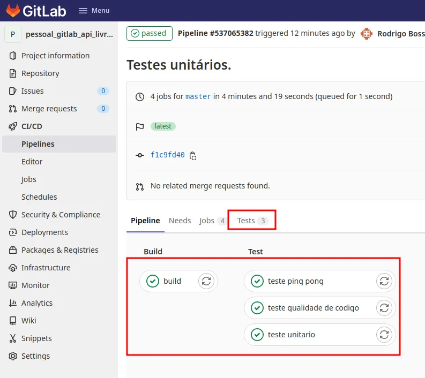Click the Issues count badge 0
The width and height of the screenshot is (425, 378).
click(x=103, y=91)
